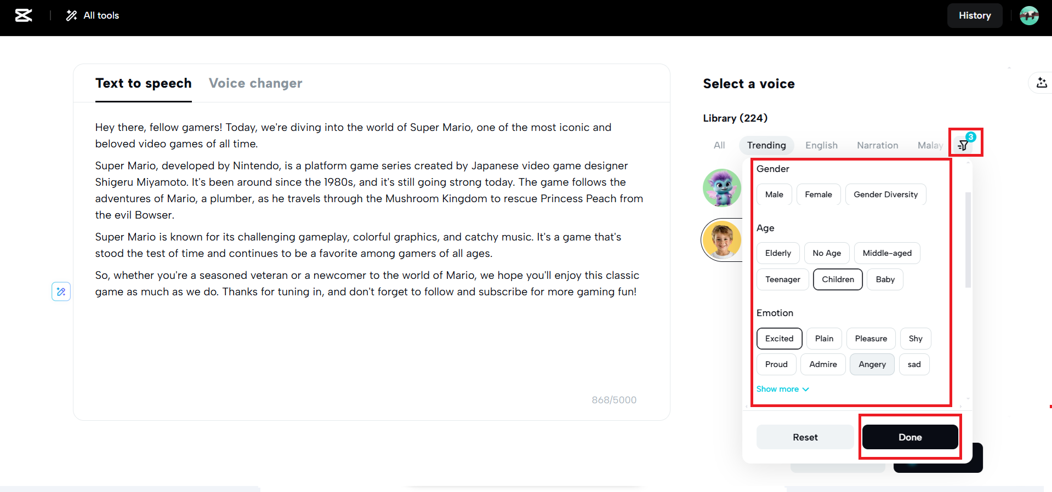Viewport: 1052px width, 492px height.
Task: Reset the voice filters
Action: (805, 437)
